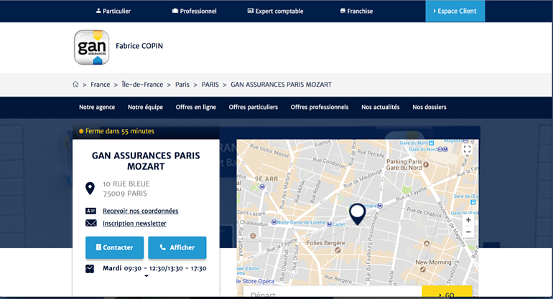Open Offres en ligne tab

coord(196,107)
